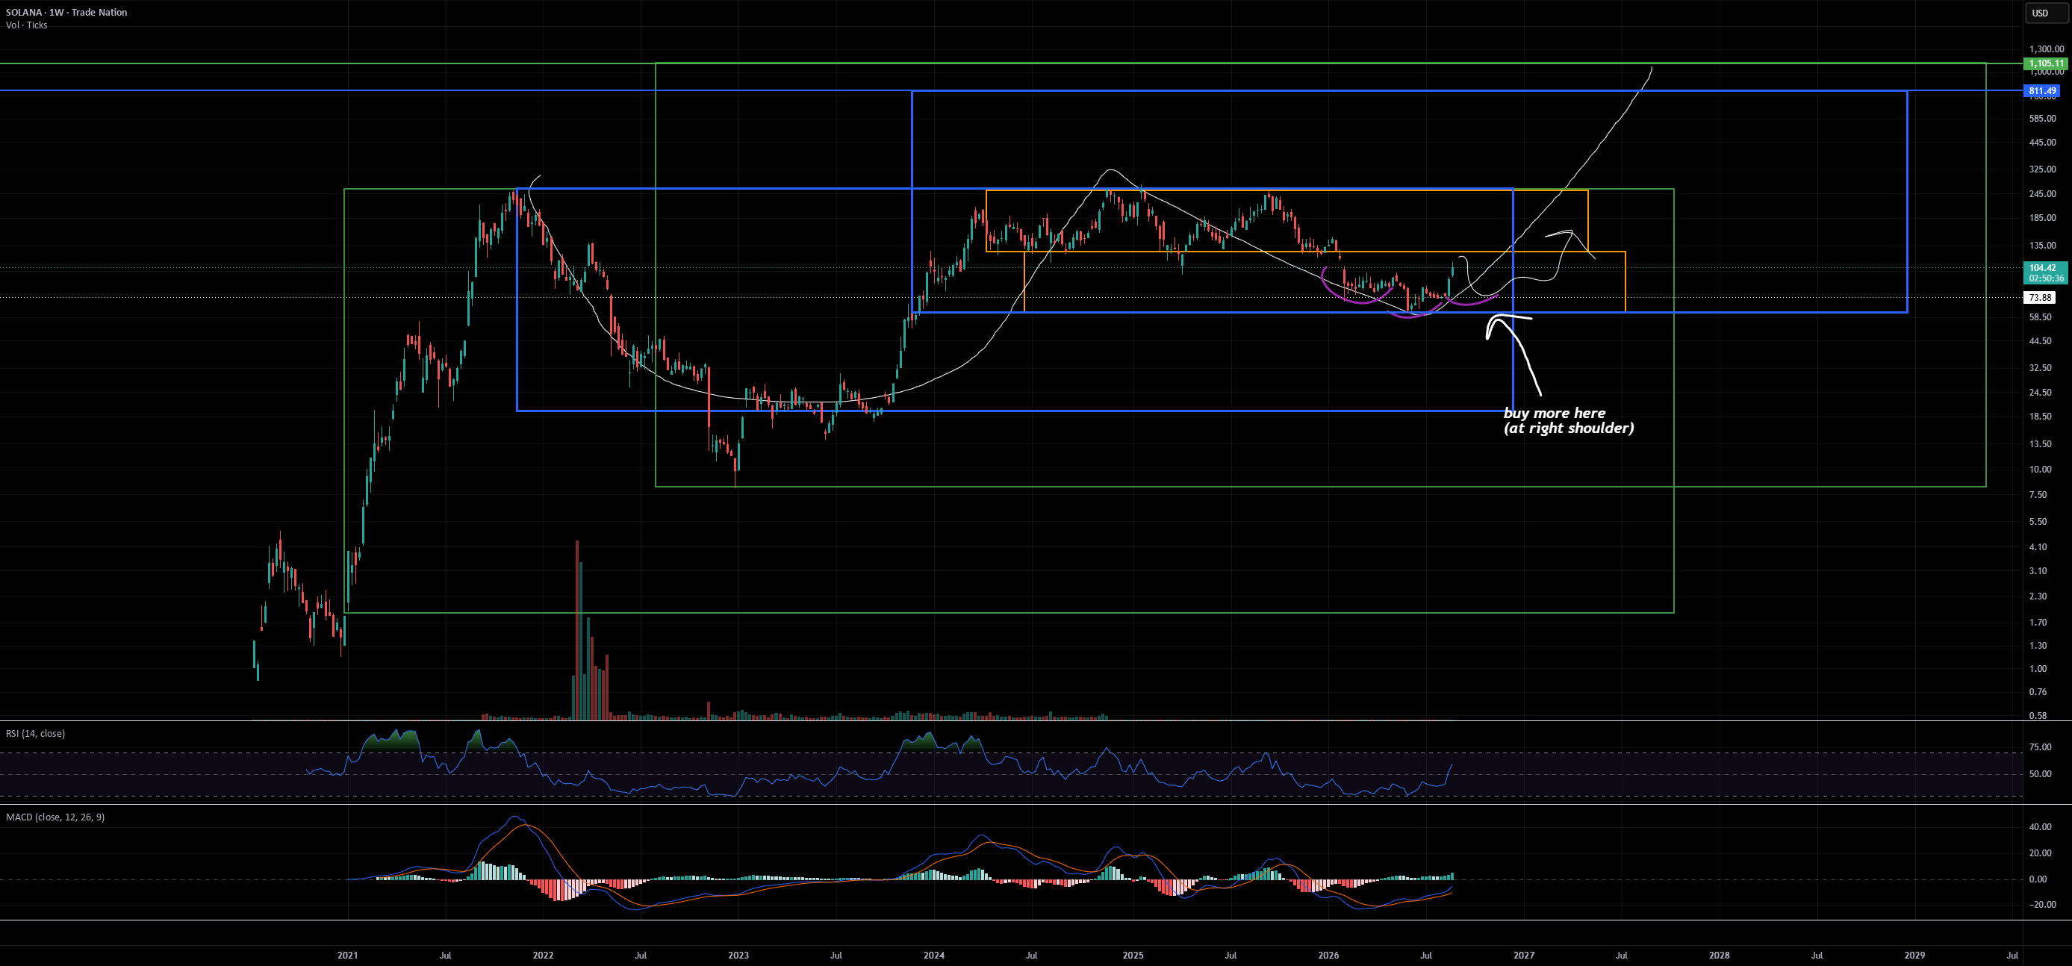The width and height of the screenshot is (2072, 966).
Task: Click the 58.50 price axis tick
Action: pyautogui.click(x=2041, y=318)
